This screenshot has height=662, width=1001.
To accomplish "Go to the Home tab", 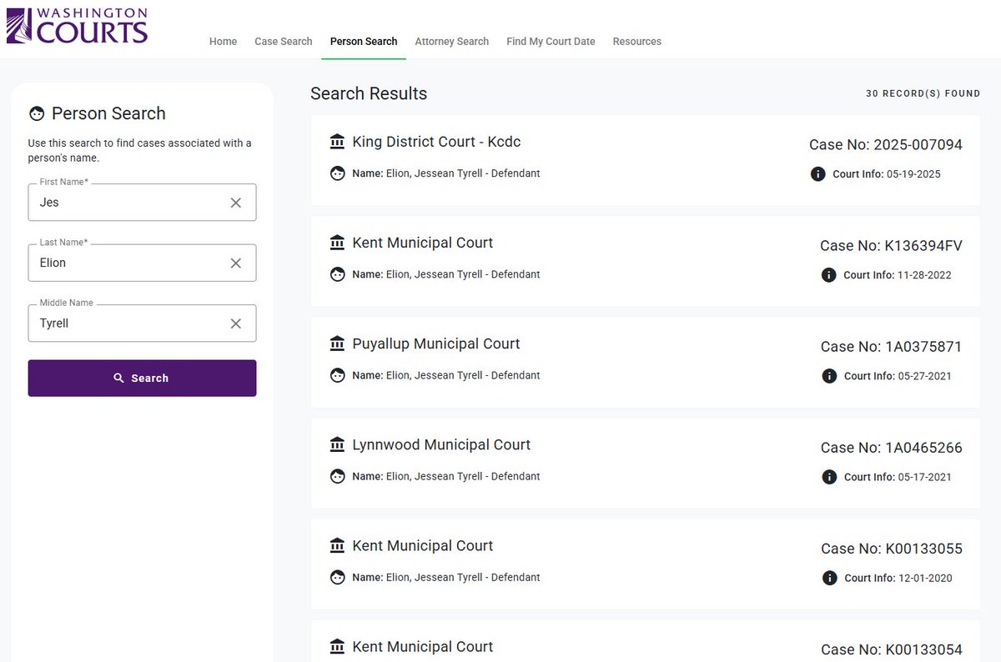I will [x=223, y=42].
